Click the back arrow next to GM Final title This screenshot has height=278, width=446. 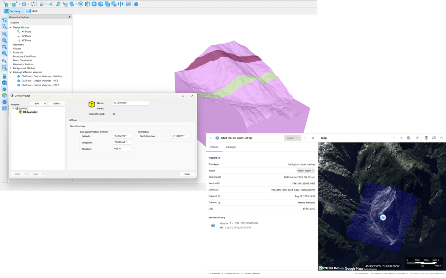coord(211,138)
